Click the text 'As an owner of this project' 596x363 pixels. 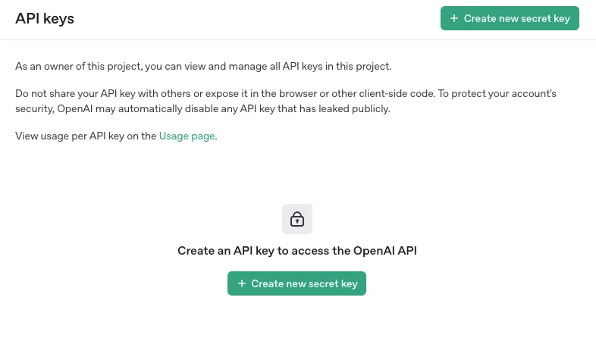[x=78, y=66]
